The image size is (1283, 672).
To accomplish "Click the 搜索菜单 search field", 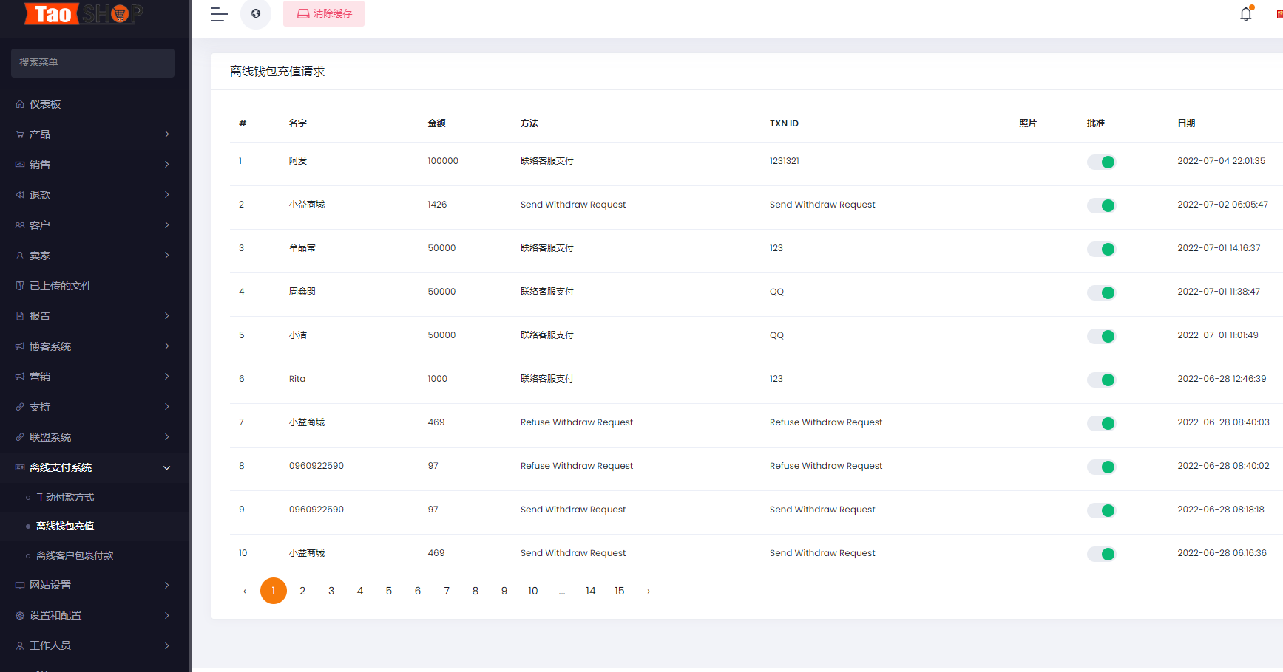I will point(92,63).
